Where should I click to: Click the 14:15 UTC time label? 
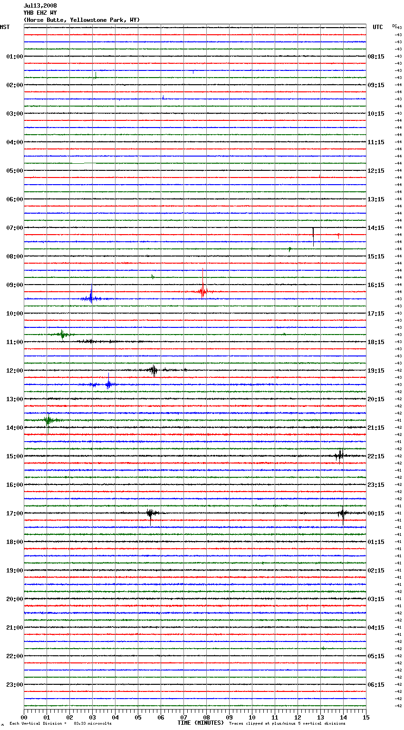coord(376,228)
